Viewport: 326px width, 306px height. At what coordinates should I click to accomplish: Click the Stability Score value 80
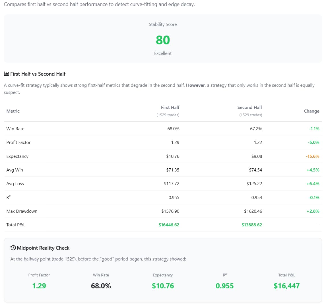(x=163, y=40)
